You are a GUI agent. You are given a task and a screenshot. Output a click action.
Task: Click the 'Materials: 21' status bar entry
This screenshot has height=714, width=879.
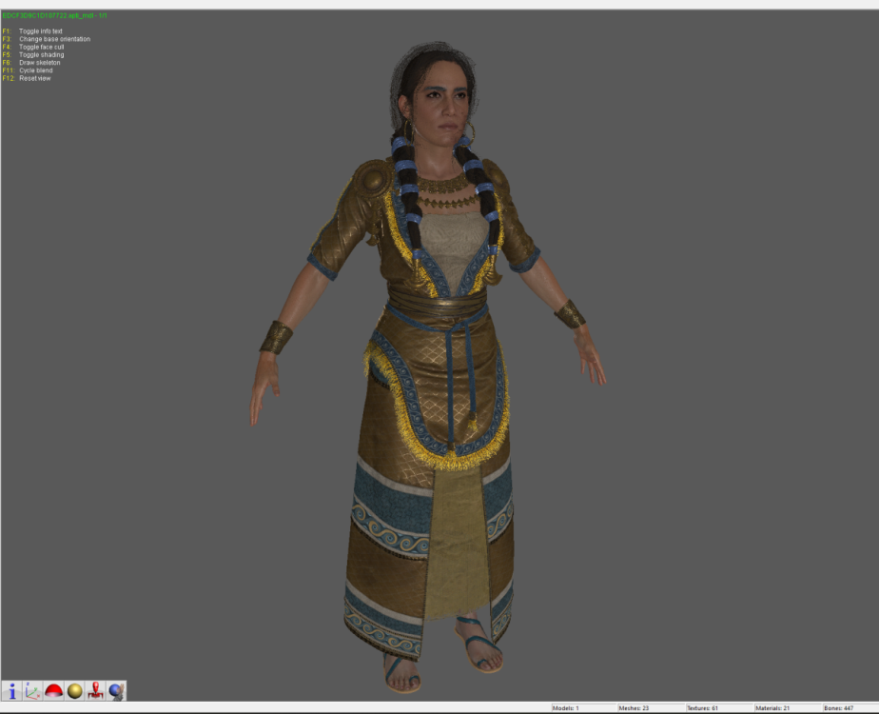coord(772,708)
